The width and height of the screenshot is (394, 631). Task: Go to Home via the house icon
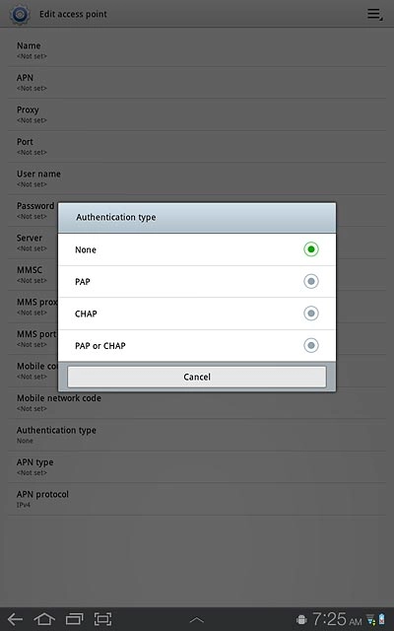coord(44,619)
